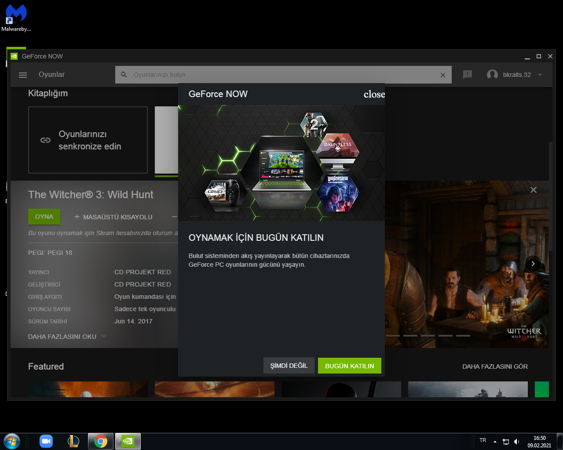Open the hamburger menu next to Oyunlar
Screen dimensions: 563x450
[23, 75]
